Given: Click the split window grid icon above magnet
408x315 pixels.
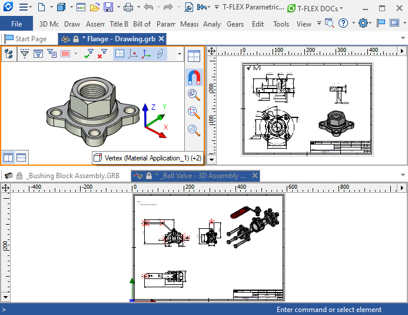Looking at the screenshot, I should point(194,56).
